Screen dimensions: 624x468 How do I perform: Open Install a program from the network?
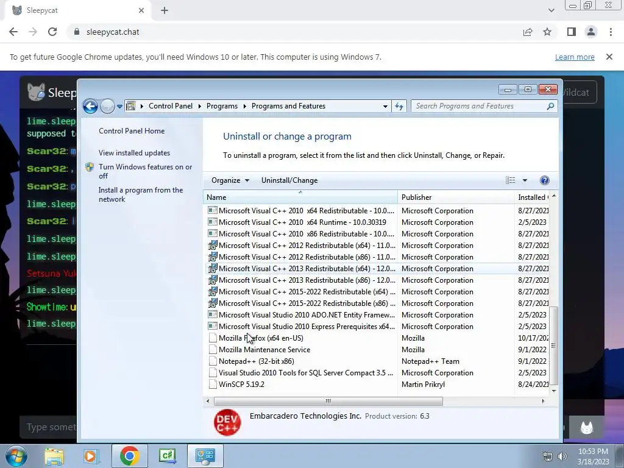click(141, 194)
